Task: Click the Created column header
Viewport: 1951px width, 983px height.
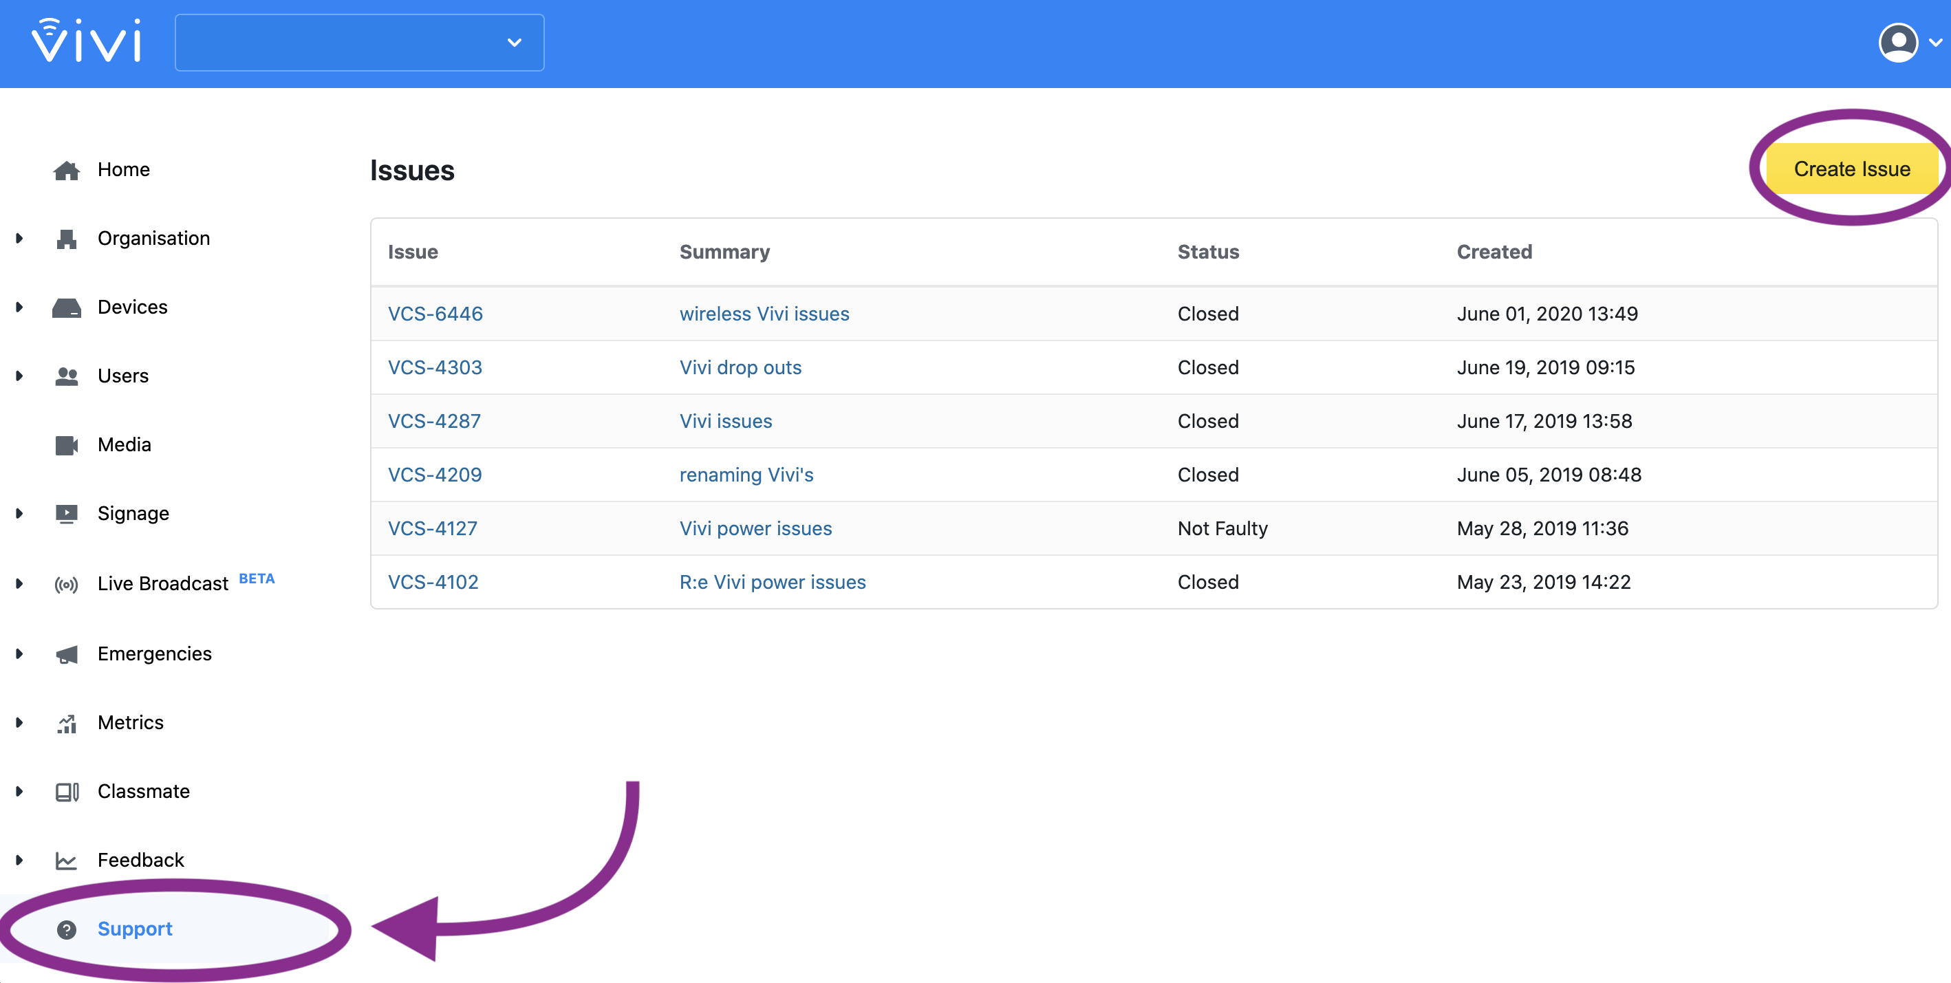Action: (1494, 252)
